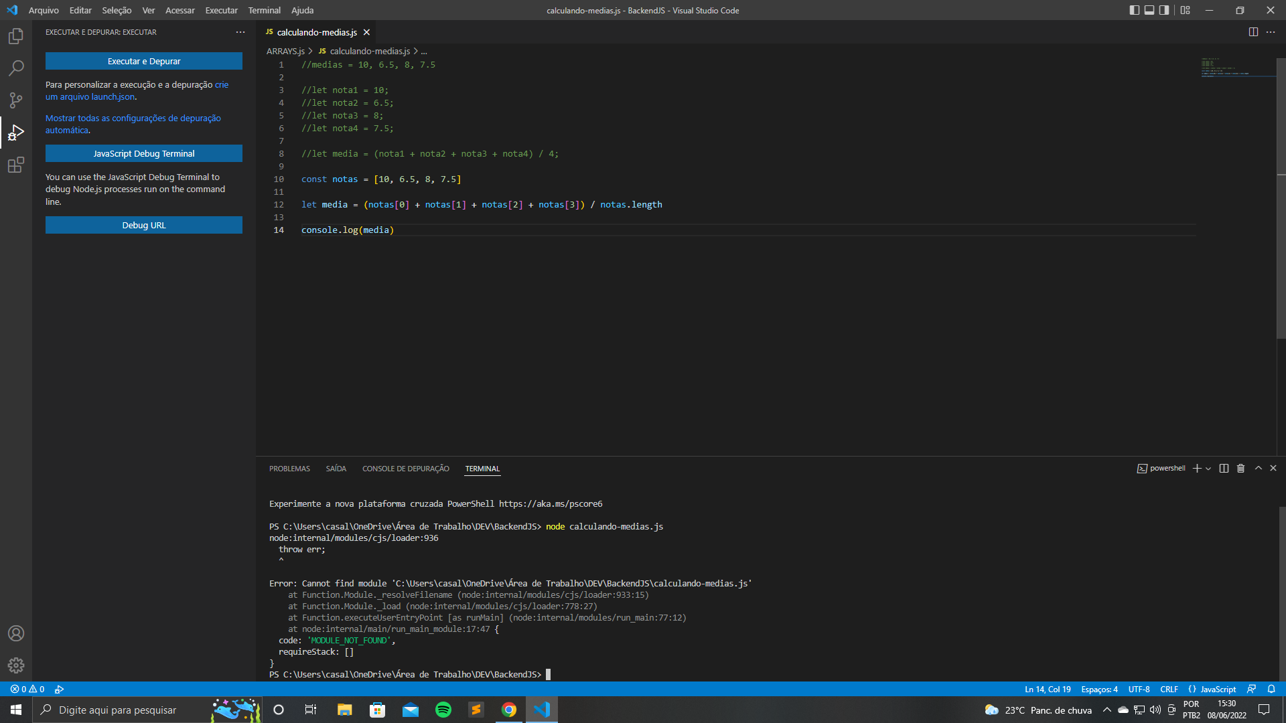Change indentation via Espaços: 4
The image size is (1286, 723).
tap(1099, 689)
